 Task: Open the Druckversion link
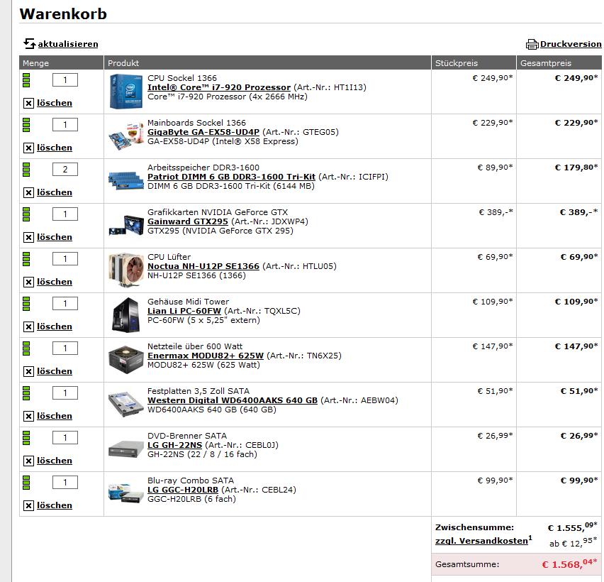pos(571,44)
